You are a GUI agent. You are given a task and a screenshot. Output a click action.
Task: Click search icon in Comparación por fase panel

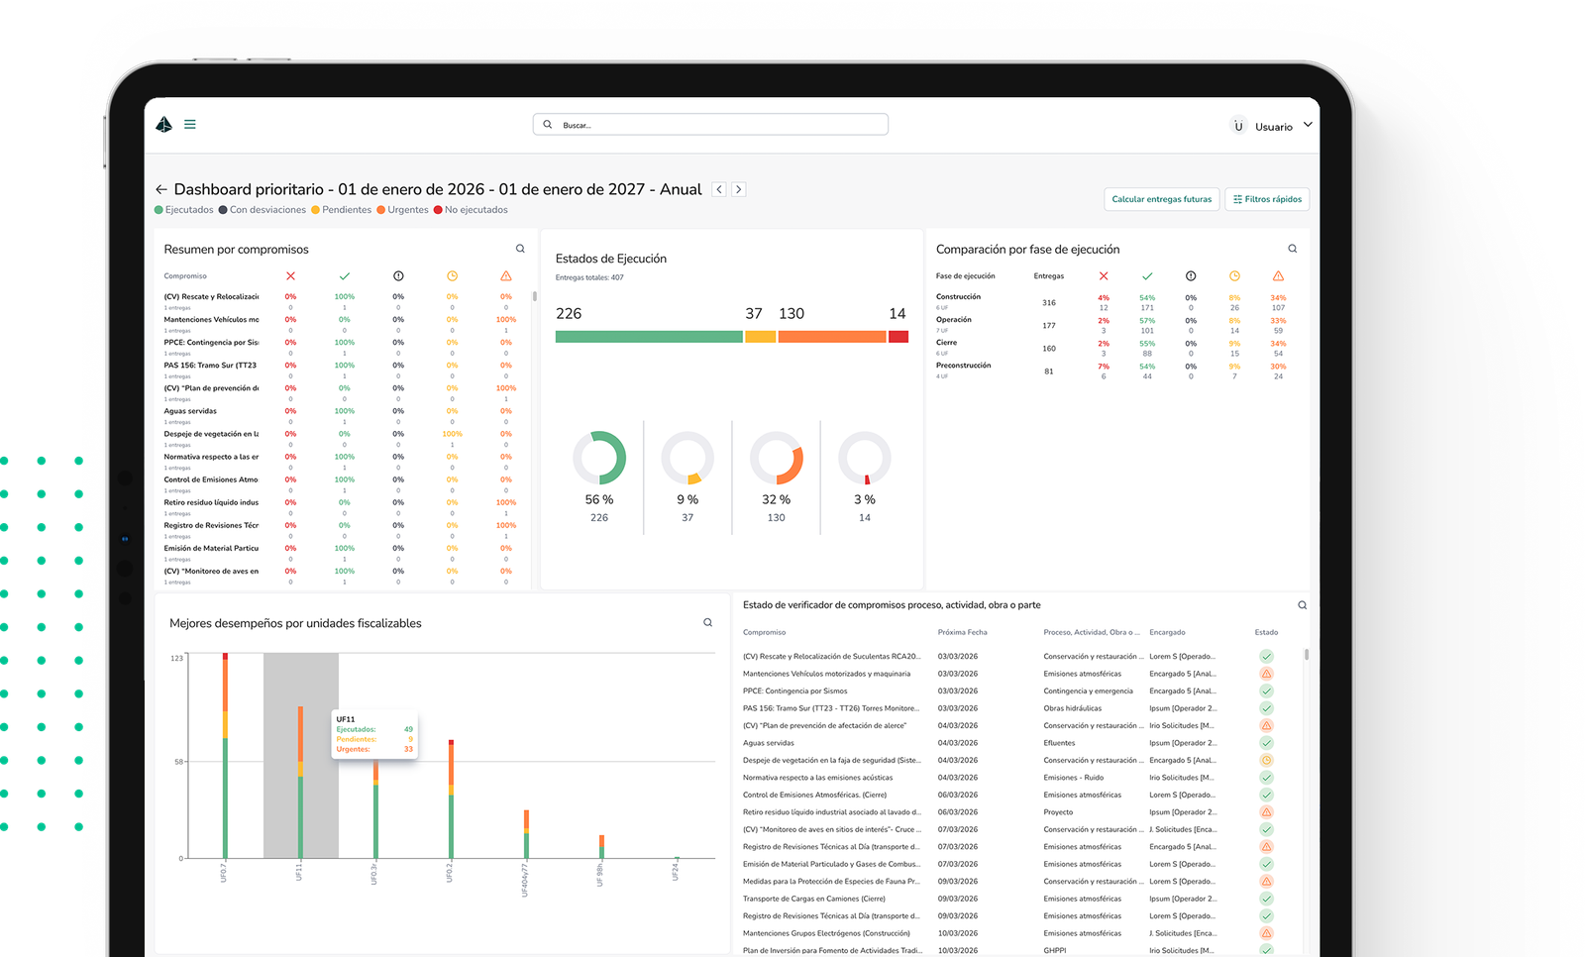pyautogui.click(x=1292, y=249)
